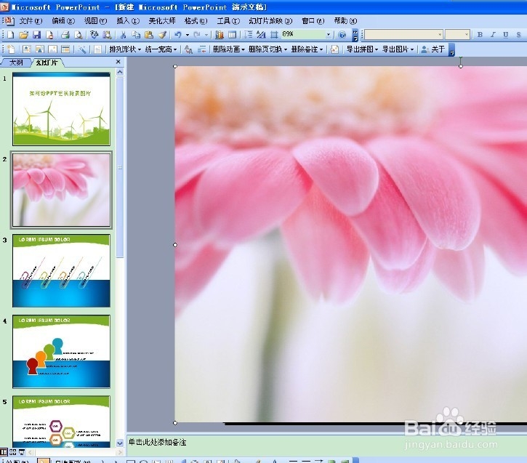This screenshot has width=527, height=463.
Task: Open the font size dropdown
Action: 467,35
